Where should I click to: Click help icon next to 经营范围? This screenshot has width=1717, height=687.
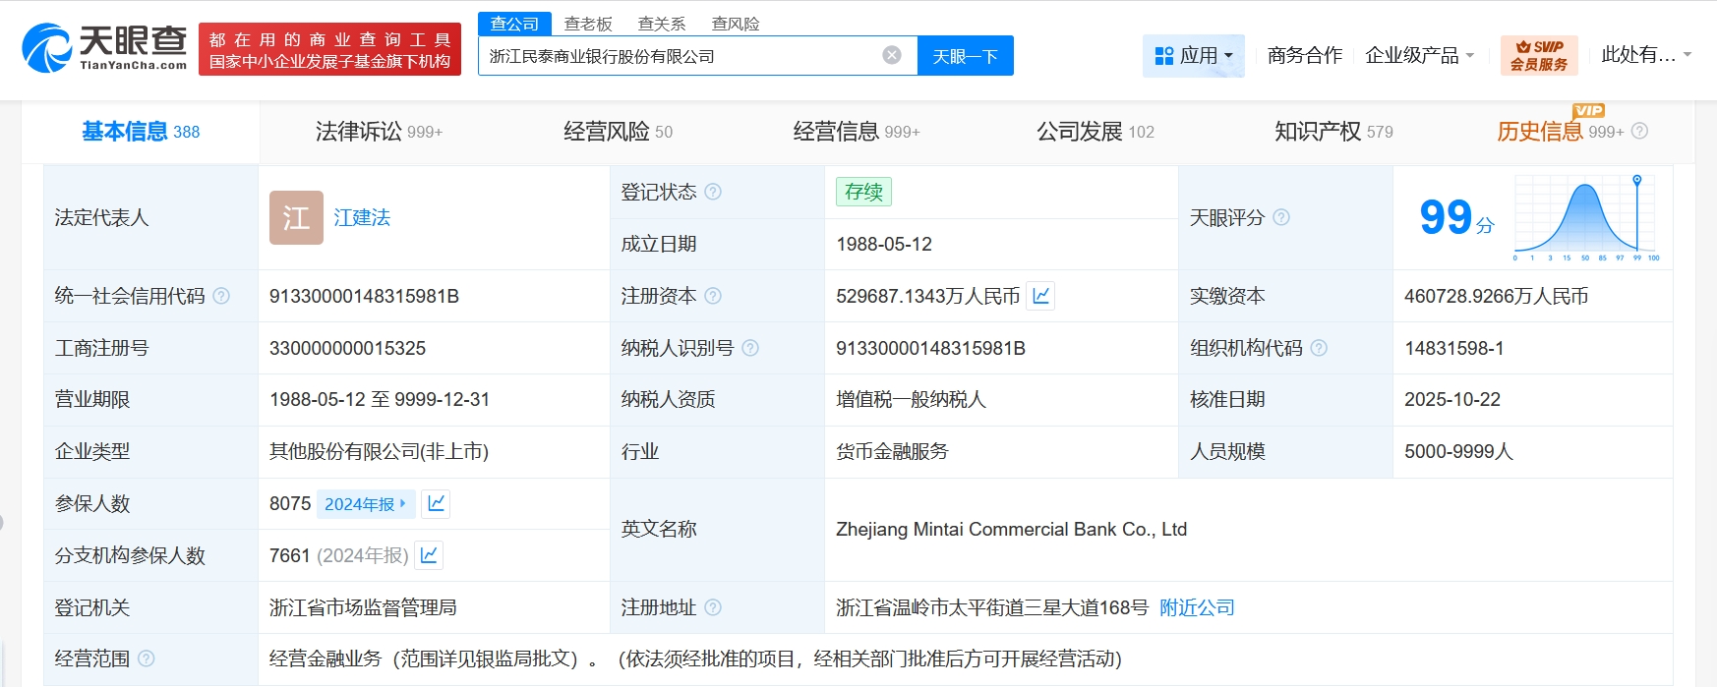point(147,658)
